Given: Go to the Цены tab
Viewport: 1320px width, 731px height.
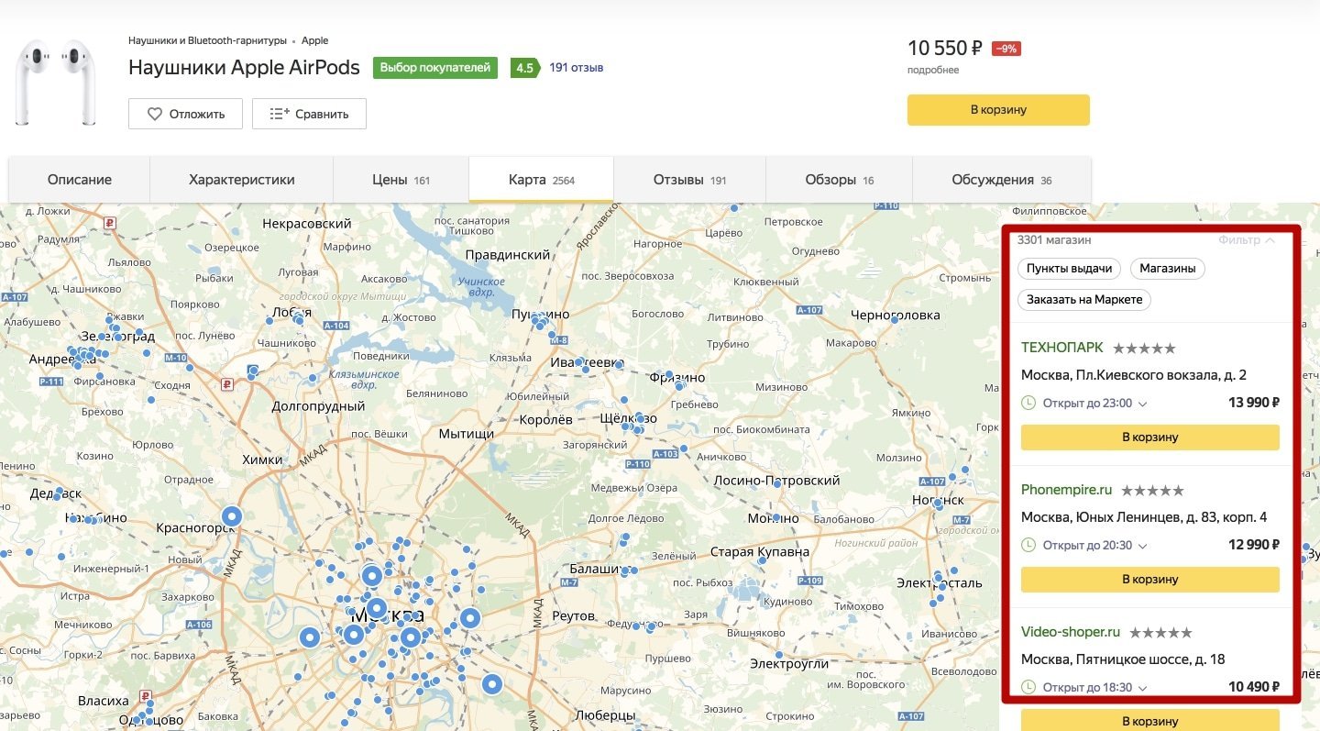Looking at the screenshot, I should (401, 180).
